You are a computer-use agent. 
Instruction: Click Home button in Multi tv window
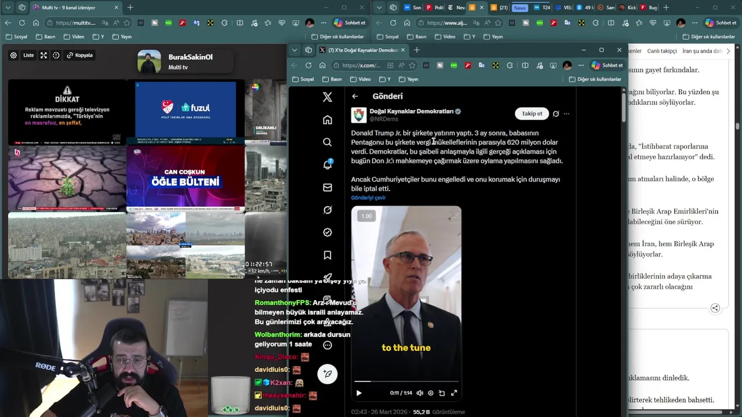tap(36, 23)
